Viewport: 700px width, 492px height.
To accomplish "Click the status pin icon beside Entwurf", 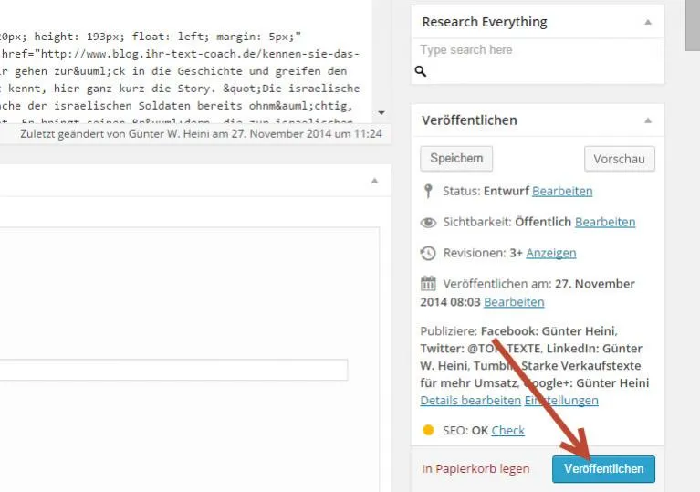I will pos(428,191).
